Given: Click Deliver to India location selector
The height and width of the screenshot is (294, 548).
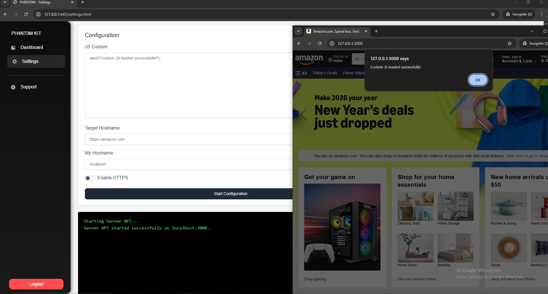Looking at the screenshot, I should click(x=338, y=59).
